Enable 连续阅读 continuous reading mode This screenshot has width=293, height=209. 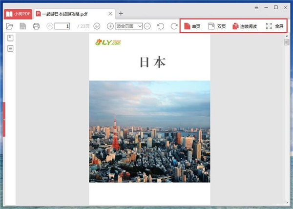pyautogui.click(x=245, y=26)
